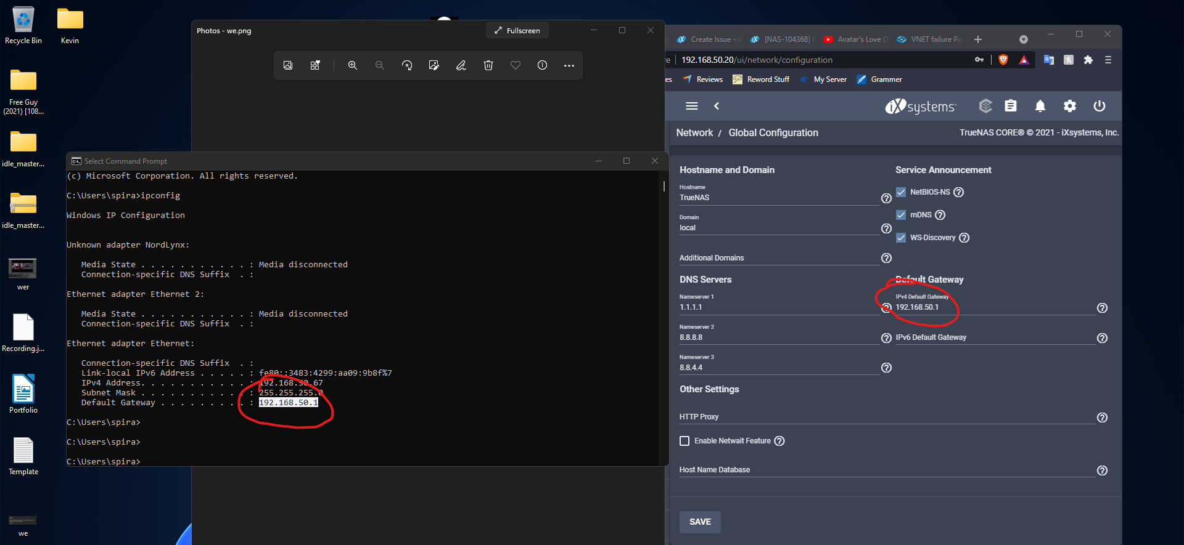The height and width of the screenshot is (545, 1184).
Task: Toggle the WS-Discovery checkbox
Action: coord(901,238)
